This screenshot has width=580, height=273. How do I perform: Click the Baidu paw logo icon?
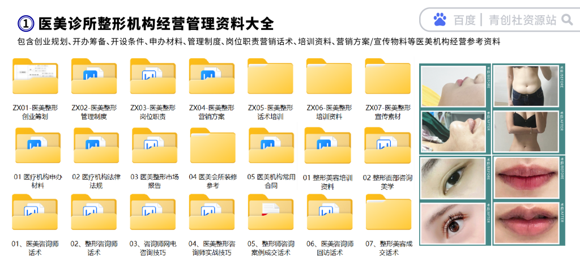coord(440,20)
